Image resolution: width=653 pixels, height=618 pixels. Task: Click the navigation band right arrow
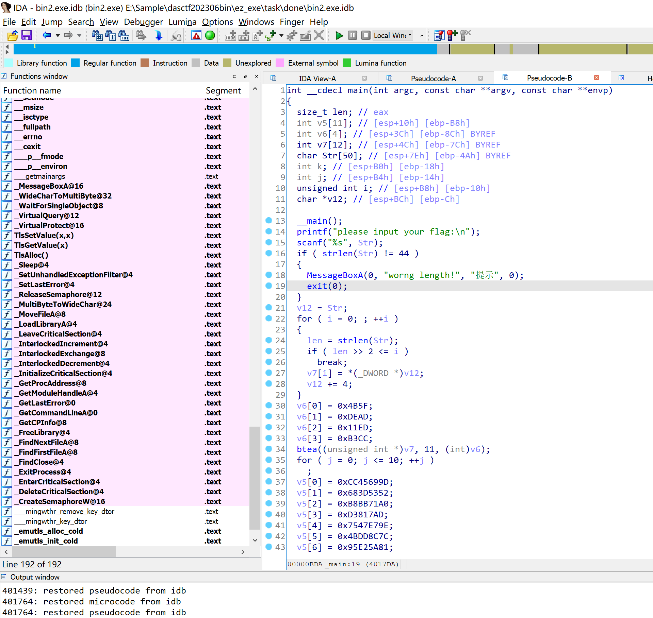click(x=7, y=52)
